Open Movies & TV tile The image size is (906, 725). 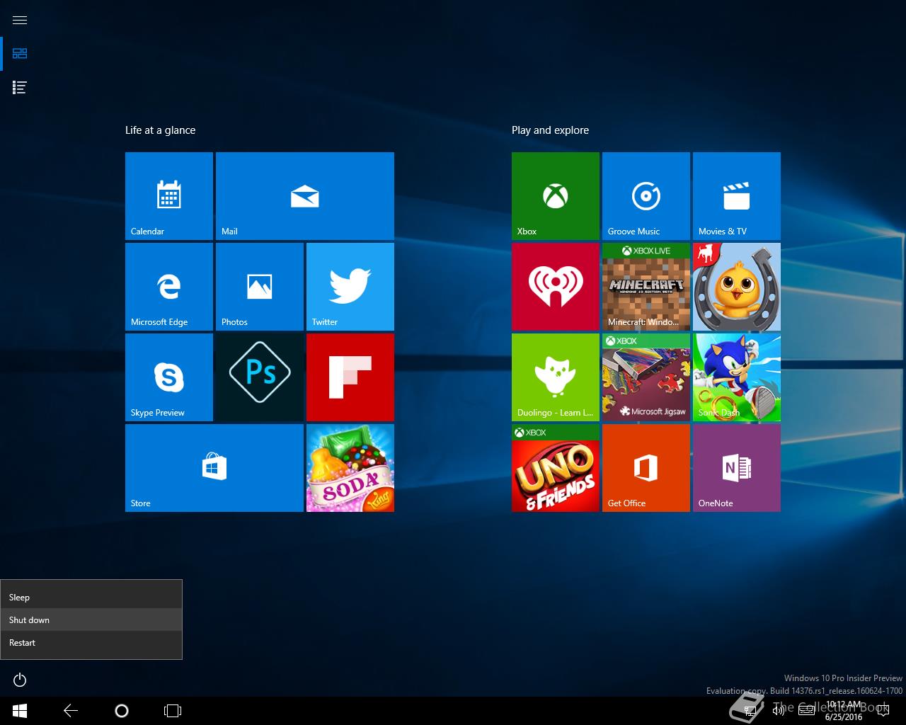[737, 196]
